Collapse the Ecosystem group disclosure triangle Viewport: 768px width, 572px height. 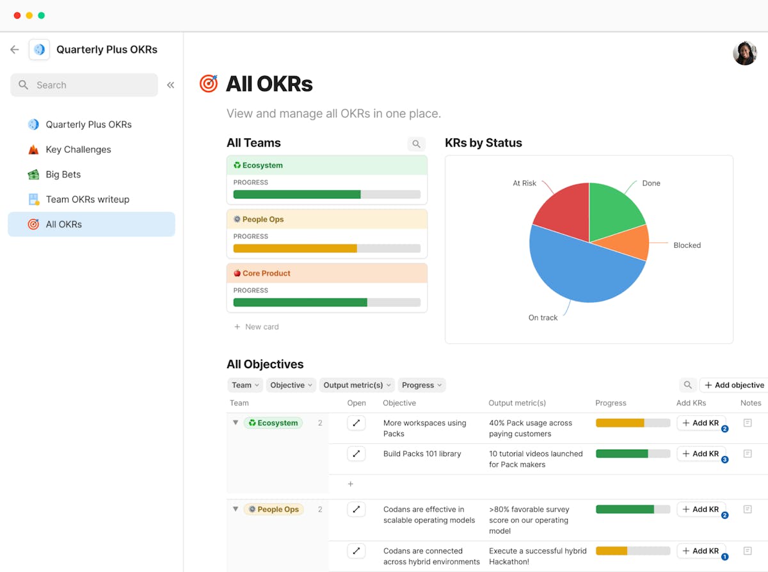236,423
